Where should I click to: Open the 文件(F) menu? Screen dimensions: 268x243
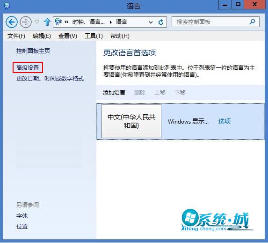16,36
